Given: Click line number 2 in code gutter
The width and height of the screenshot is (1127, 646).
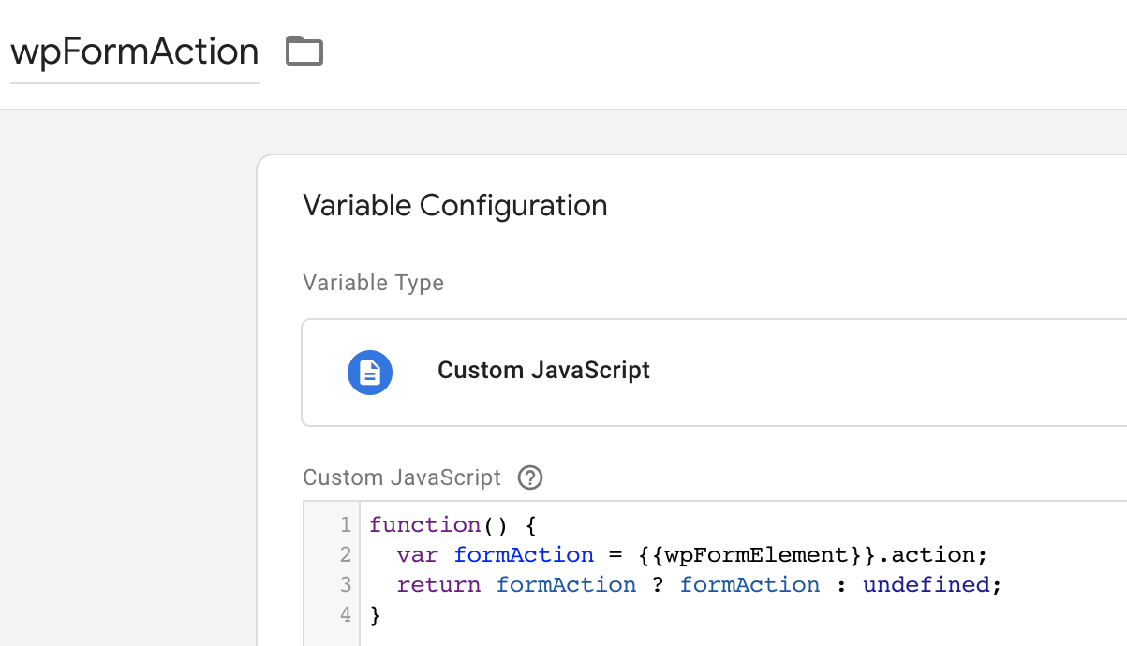Looking at the screenshot, I should 346,555.
